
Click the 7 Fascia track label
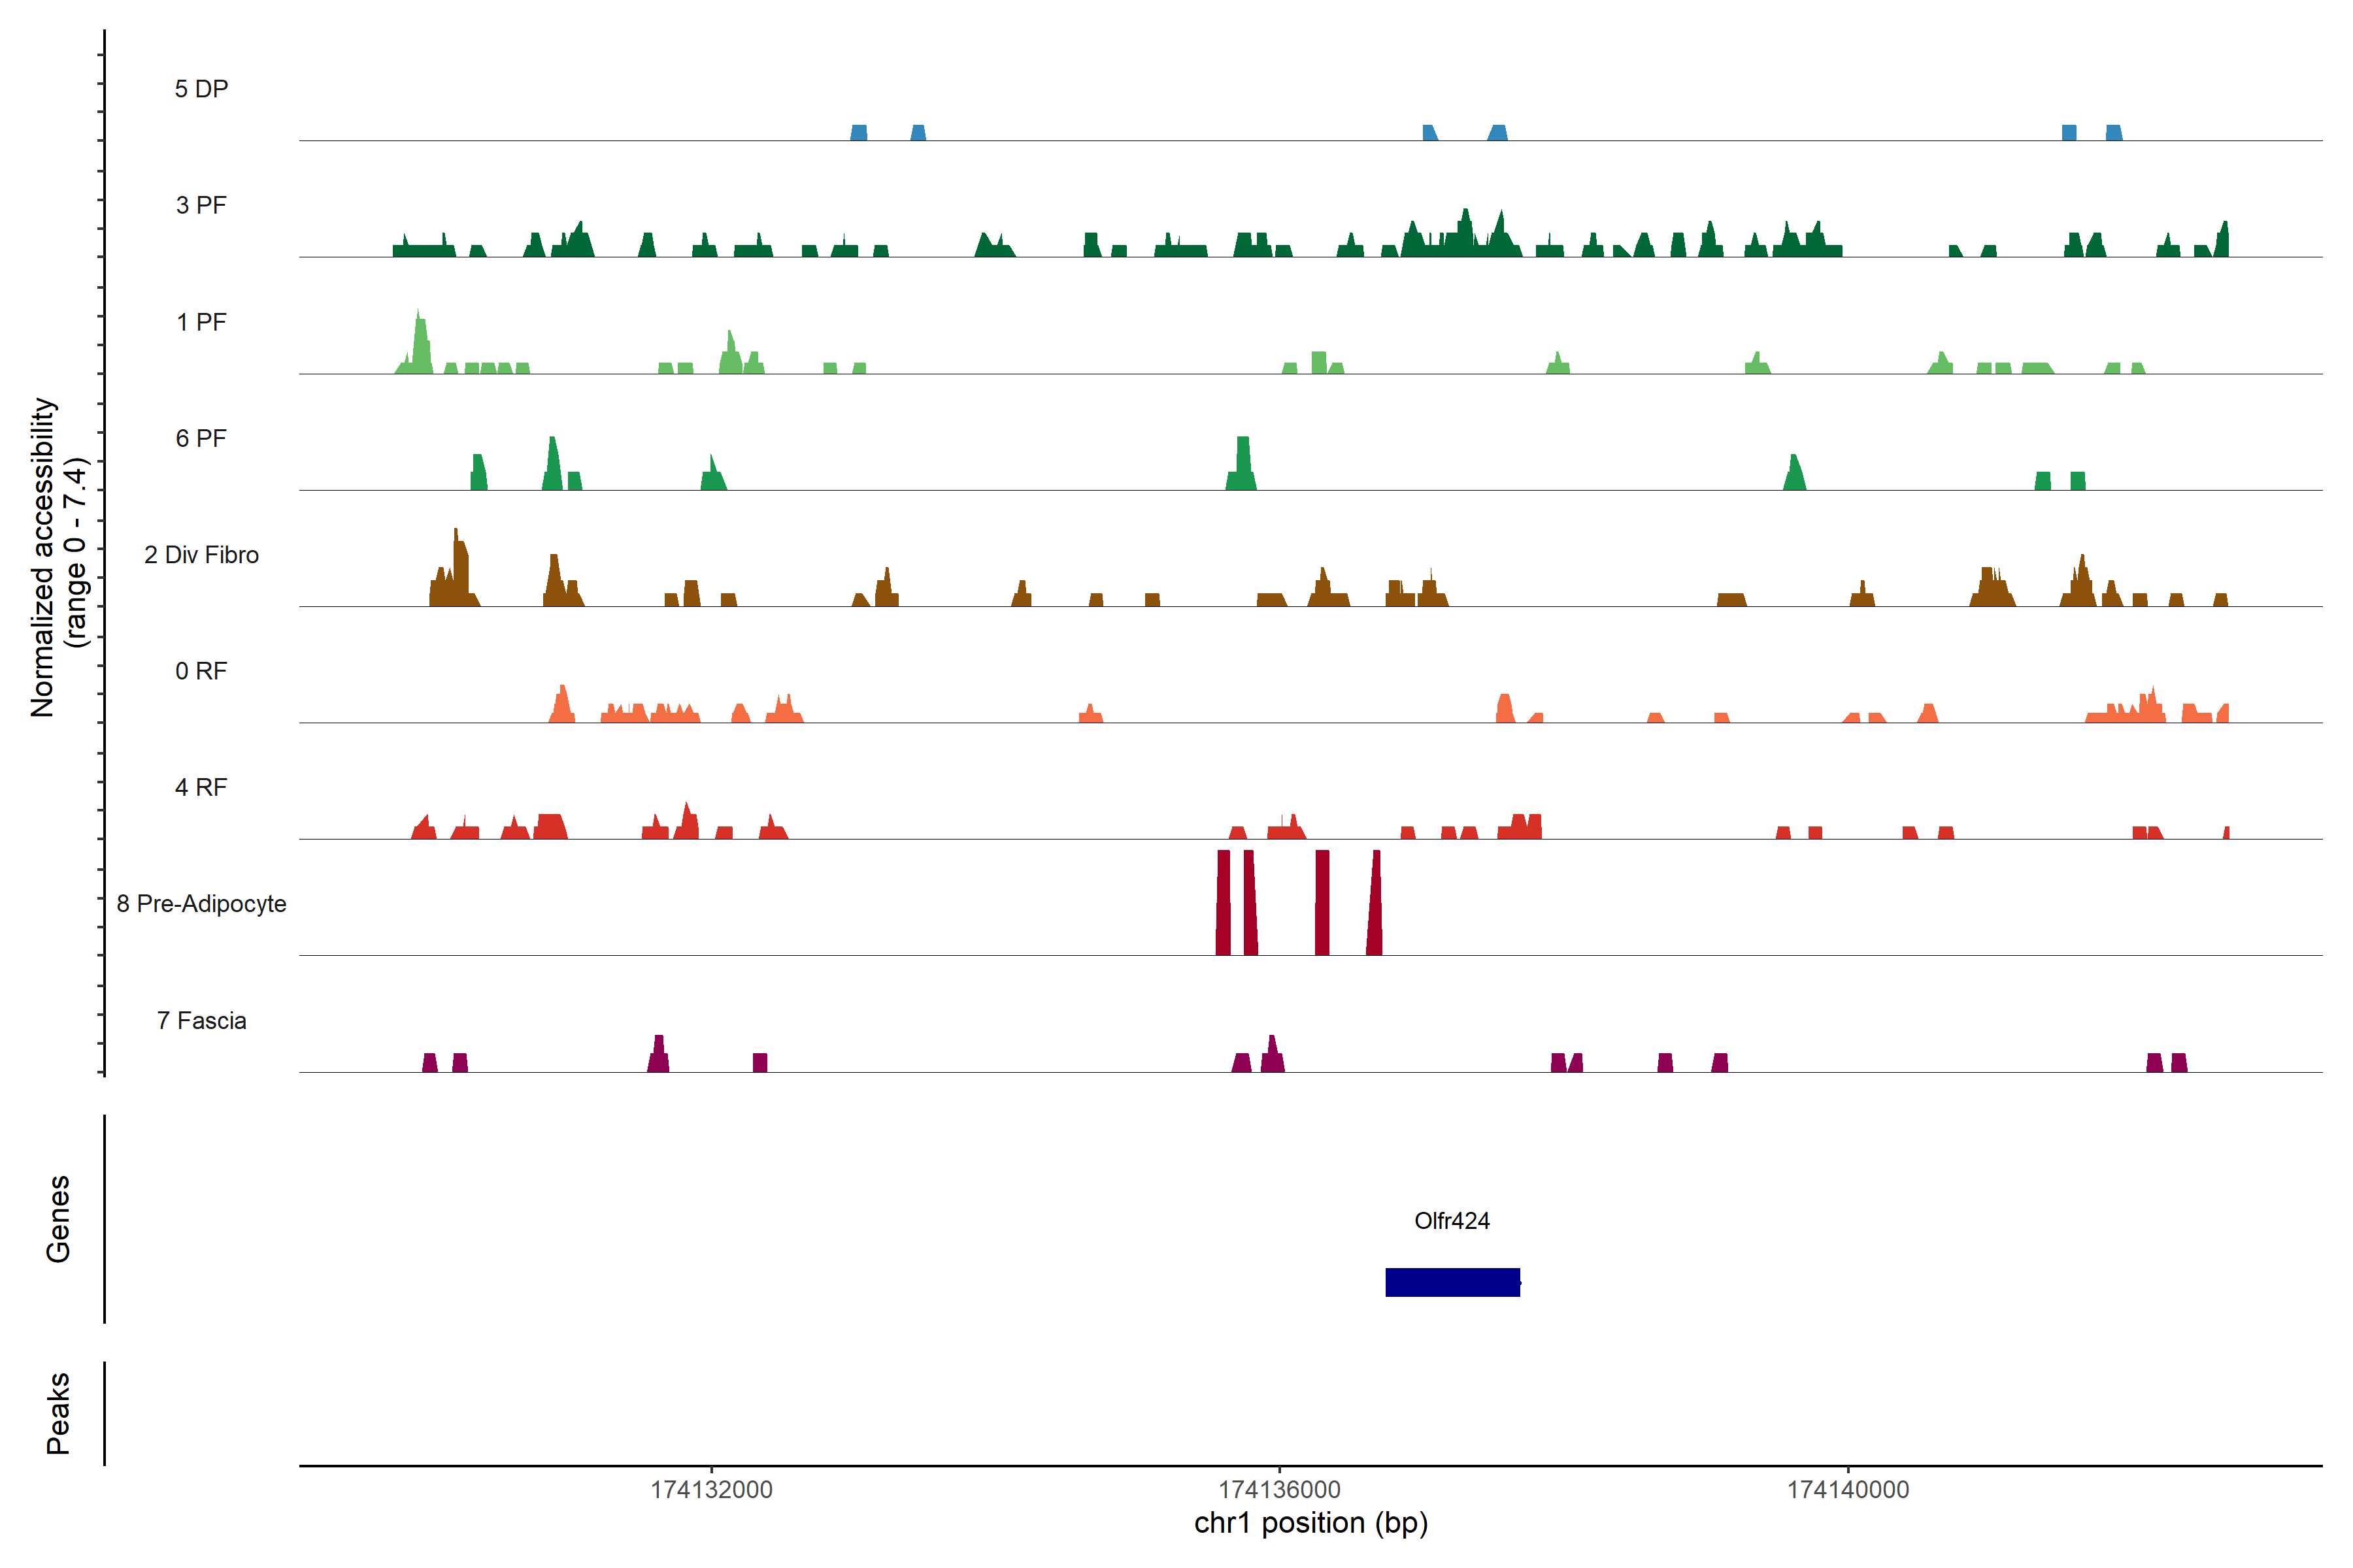pyautogui.click(x=201, y=1020)
